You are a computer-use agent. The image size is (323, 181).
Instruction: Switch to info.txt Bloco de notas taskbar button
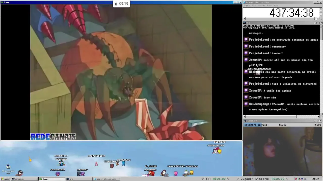pos(106,179)
